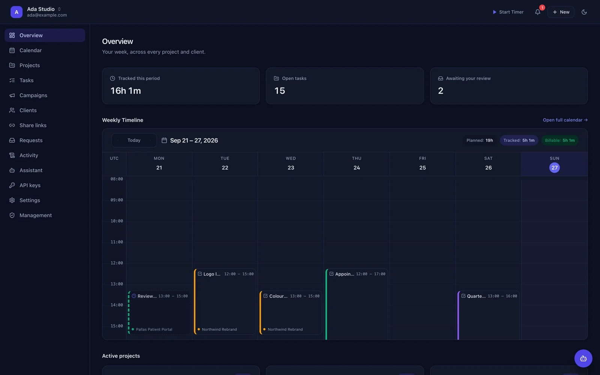Go to Requests inbox in the sidebar
600x375 pixels.
pyautogui.click(x=45, y=140)
